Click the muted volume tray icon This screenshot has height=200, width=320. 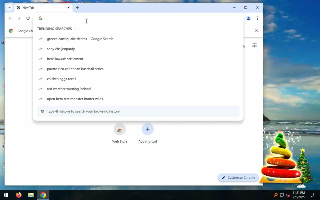pyautogui.click(x=288, y=195)
